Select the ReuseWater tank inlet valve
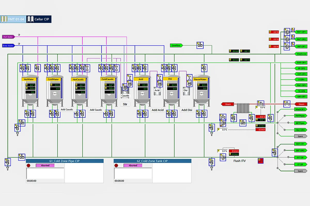Screen dimensions: 310x206 pyautogui.click(x=204, y=68)
